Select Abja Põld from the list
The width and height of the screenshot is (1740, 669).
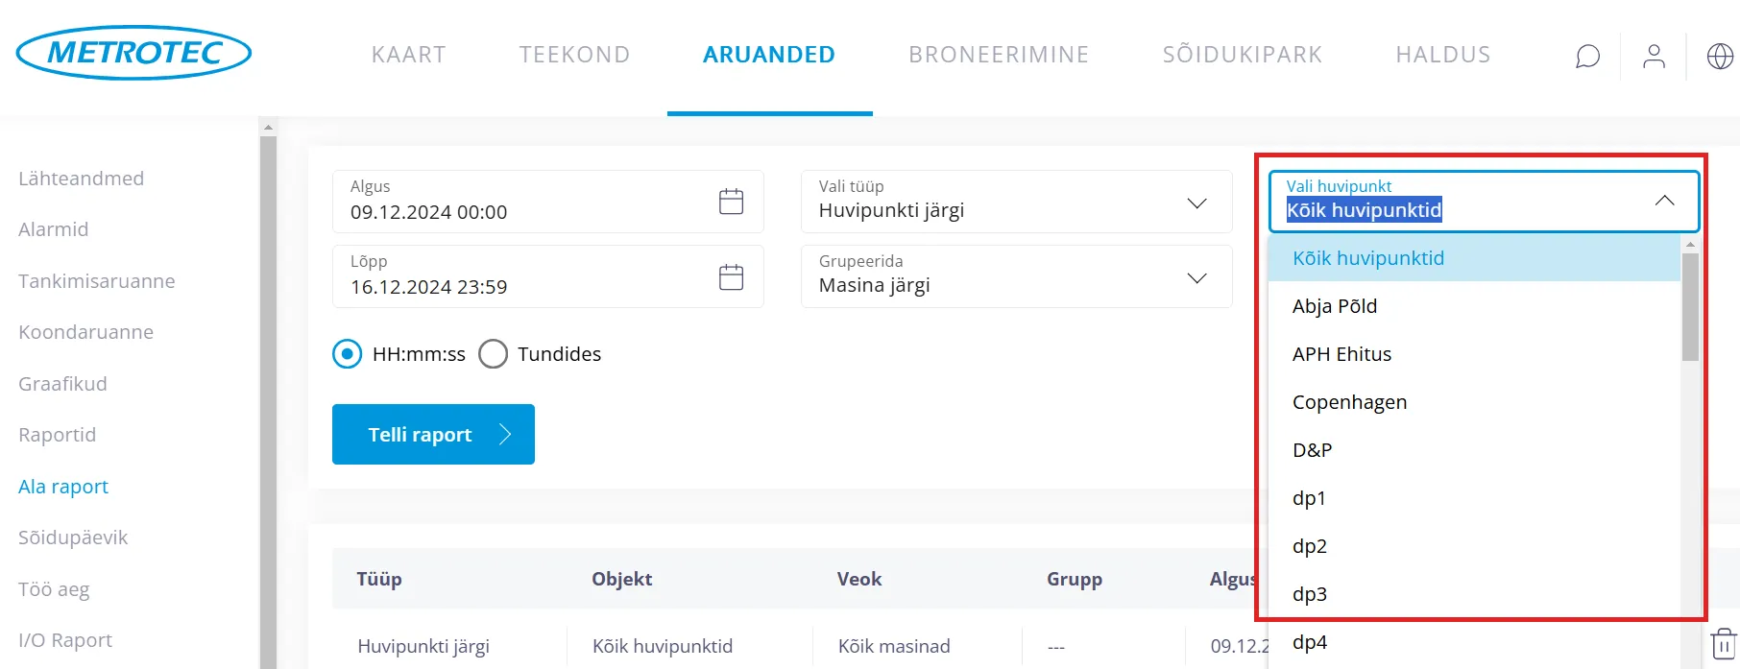1335,306
